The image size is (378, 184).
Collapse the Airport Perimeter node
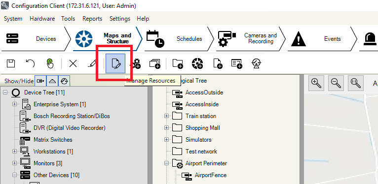[x=166, y=163]
